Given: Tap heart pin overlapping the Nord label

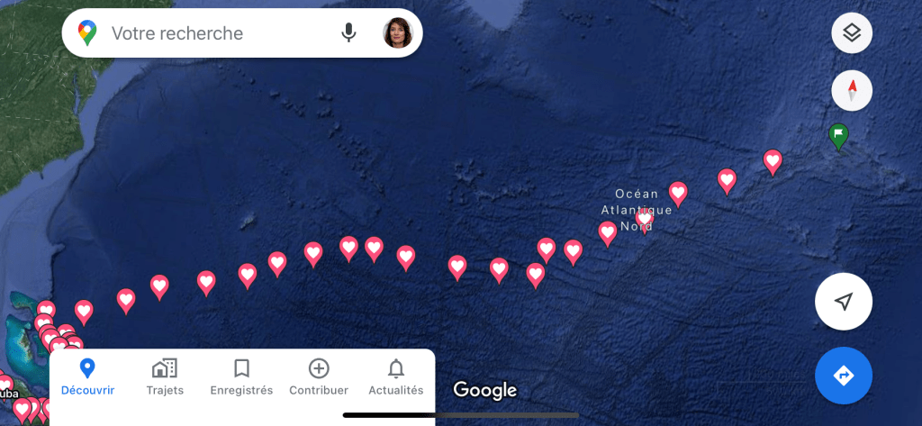Looking at the screenshot, I should click(x=645, y=220).
